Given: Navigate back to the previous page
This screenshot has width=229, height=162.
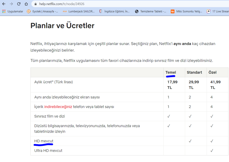Looking at the screenshot, I should point(4,4).
